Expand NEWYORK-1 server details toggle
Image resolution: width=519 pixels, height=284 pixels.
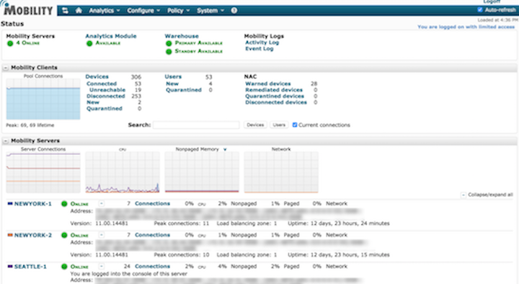tap(102, 203)
